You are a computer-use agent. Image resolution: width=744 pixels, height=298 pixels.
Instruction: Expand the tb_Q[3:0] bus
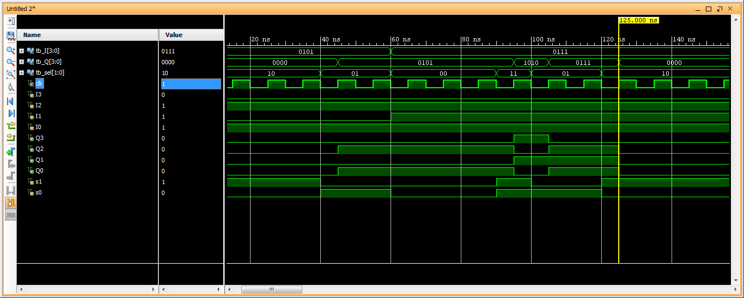point(22,62)
